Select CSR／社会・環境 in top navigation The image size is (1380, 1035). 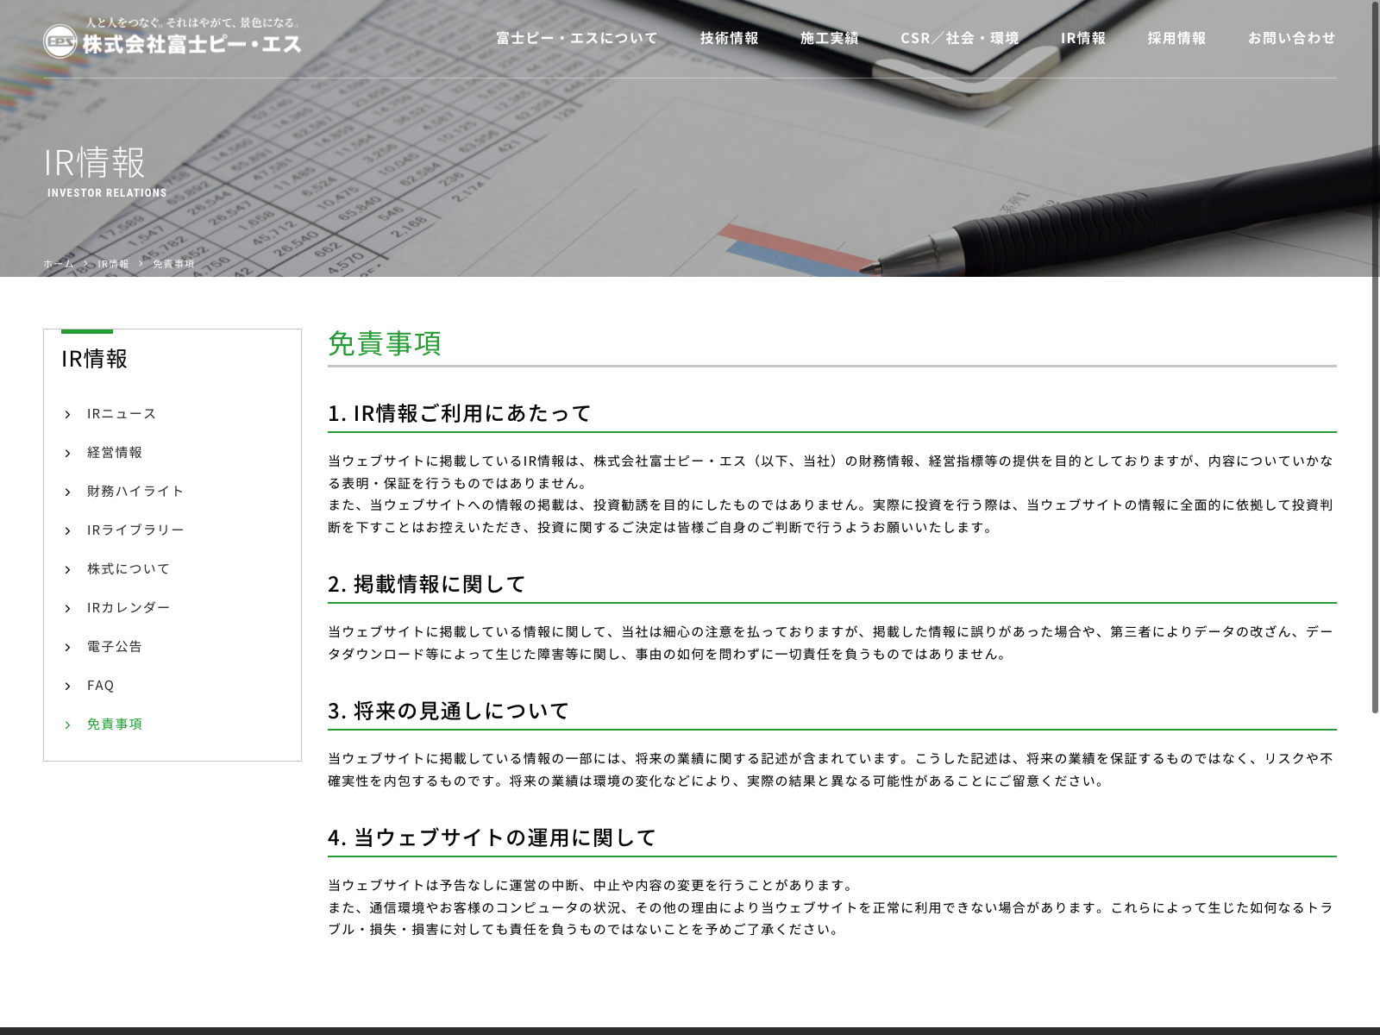click(x=959, y=38)
